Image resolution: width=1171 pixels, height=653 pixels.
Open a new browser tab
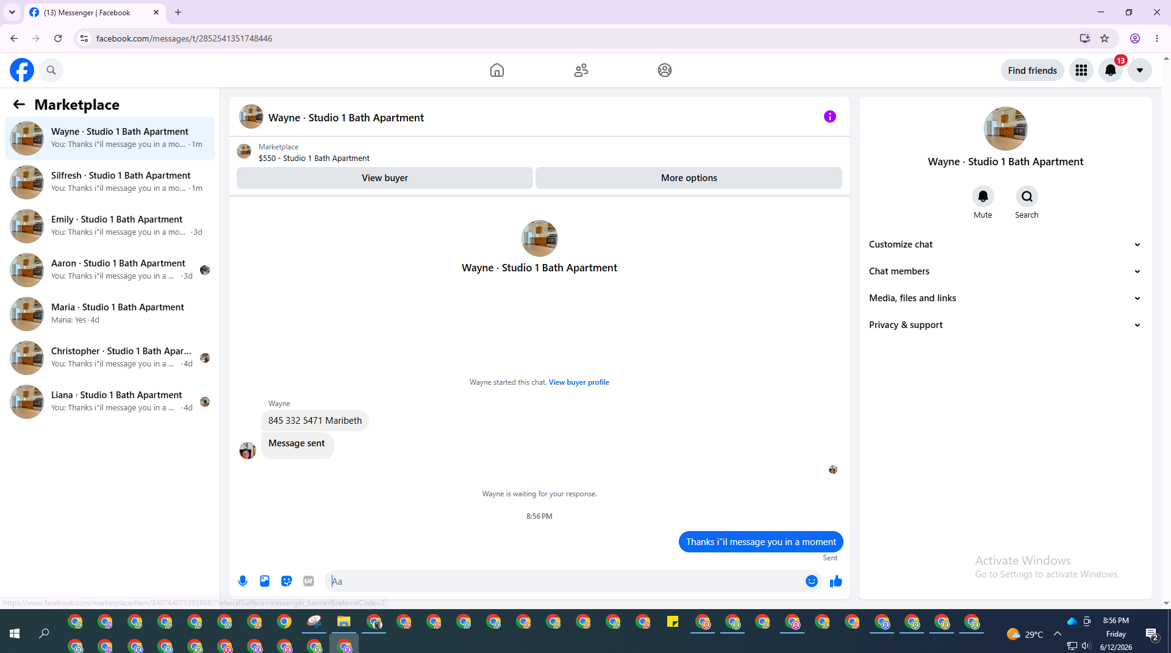pyautogui.click(x=178, y=12)
